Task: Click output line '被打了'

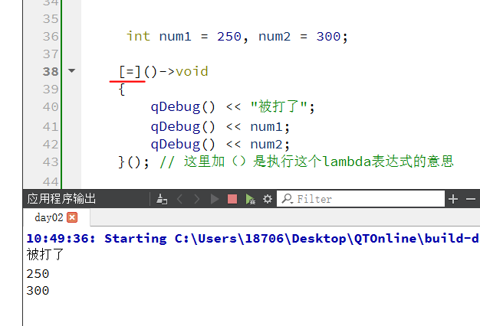Action: pos(45,255)
